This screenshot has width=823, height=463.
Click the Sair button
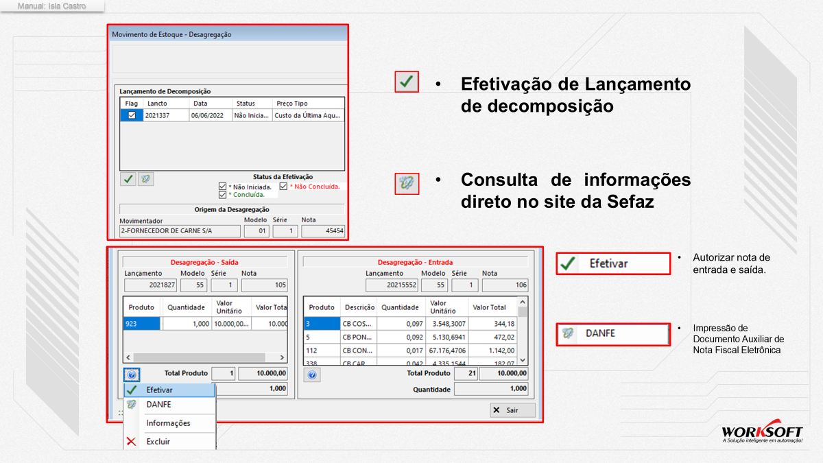(x=512, y=410)
